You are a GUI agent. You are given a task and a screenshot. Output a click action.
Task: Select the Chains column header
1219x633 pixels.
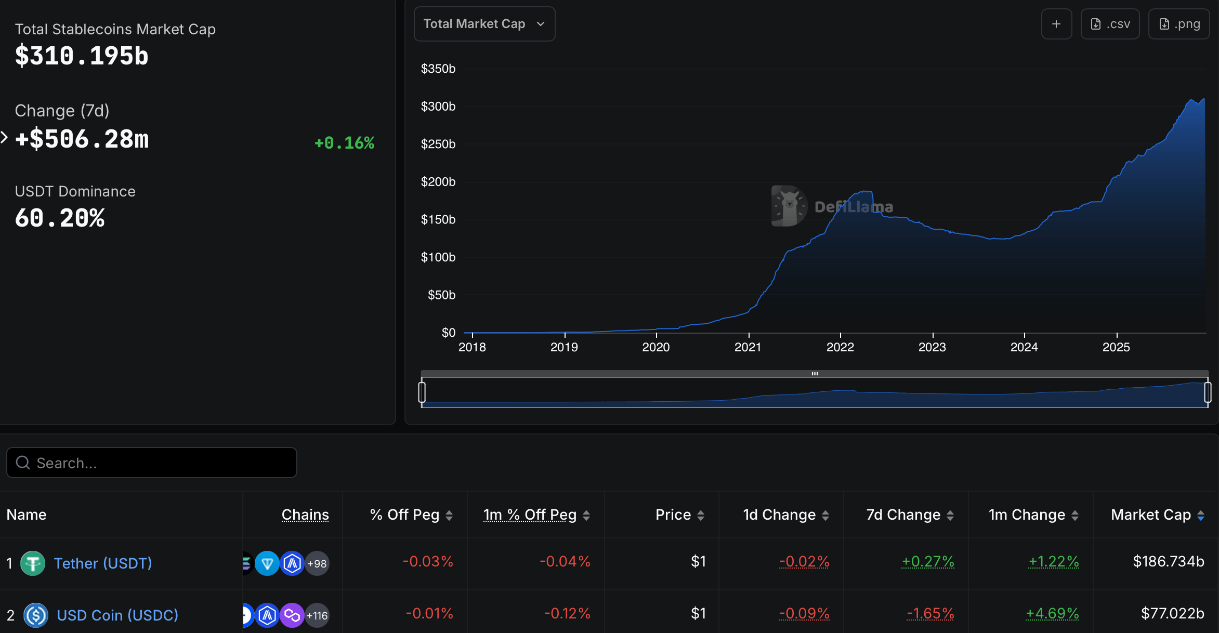point(305,515)
